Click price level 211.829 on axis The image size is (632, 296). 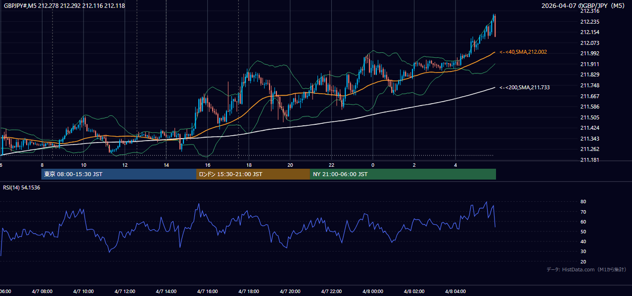tap(589, 74)
